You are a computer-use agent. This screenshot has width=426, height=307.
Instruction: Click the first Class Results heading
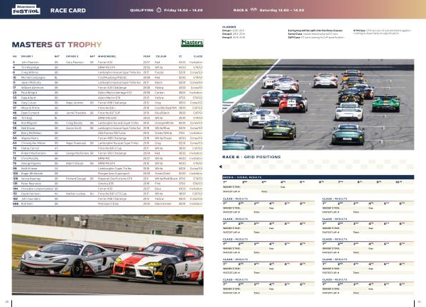[235, 199]
